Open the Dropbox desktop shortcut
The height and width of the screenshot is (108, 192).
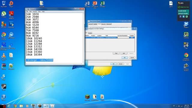pos(186,25)
